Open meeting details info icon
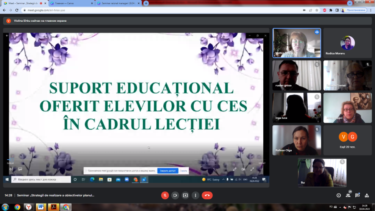The image size is (375, 211). click(339, 196)
